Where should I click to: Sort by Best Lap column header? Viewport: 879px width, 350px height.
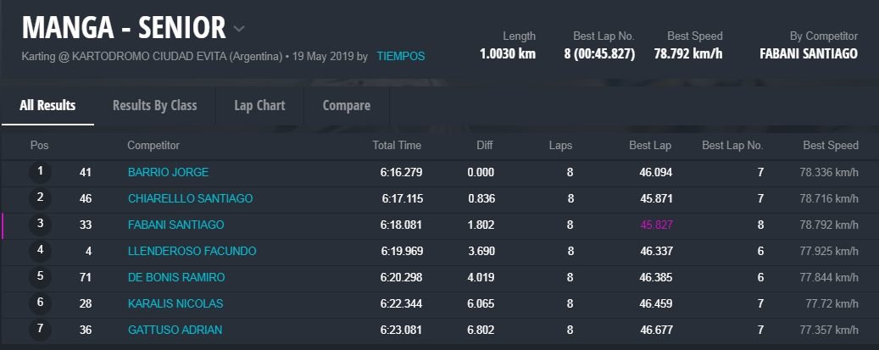650,146
